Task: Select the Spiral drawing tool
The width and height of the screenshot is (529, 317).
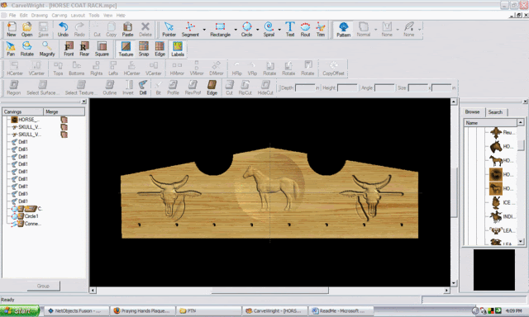Action: coord(269,30)
